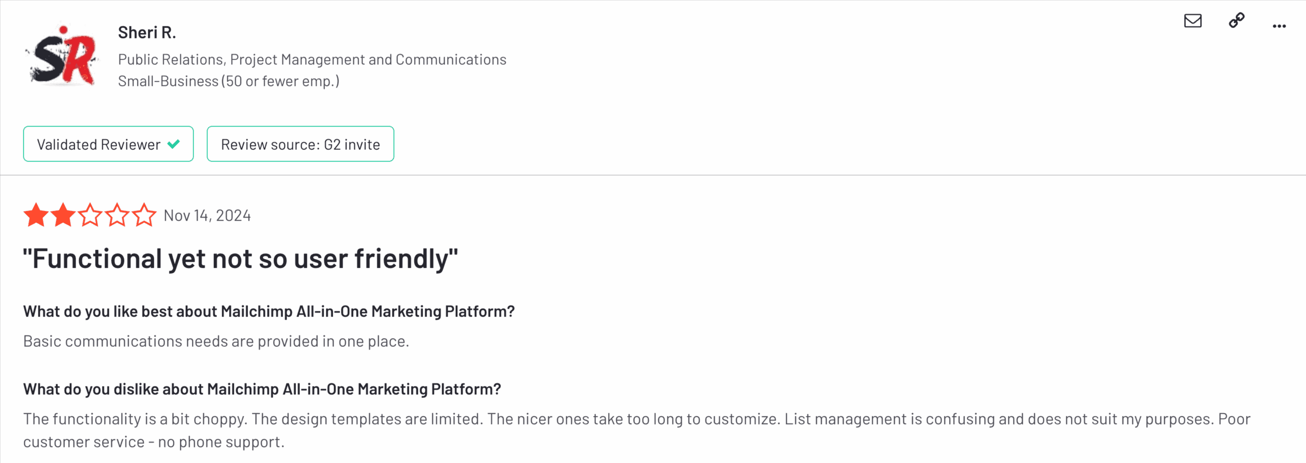Click the third empty rating star

pos(90,215)
